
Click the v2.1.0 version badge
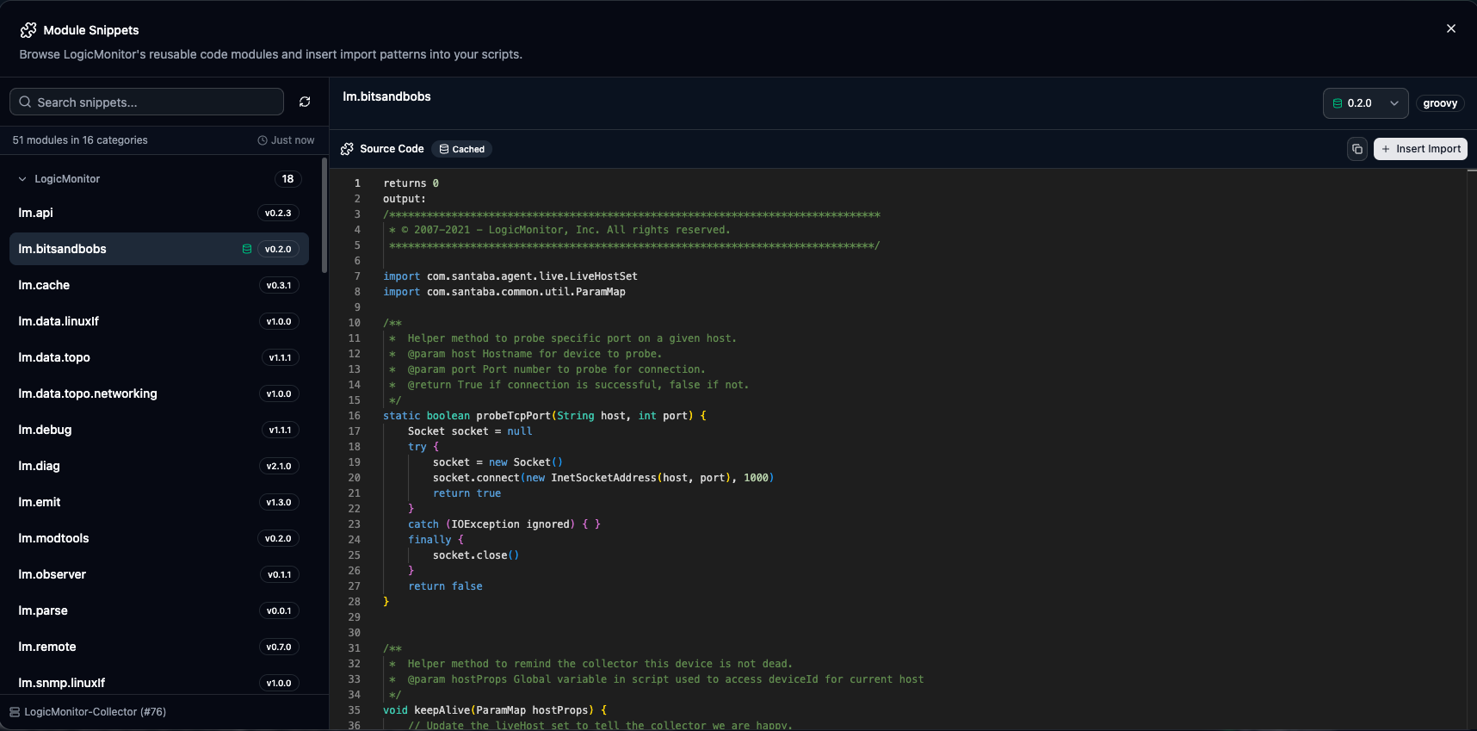279,466
